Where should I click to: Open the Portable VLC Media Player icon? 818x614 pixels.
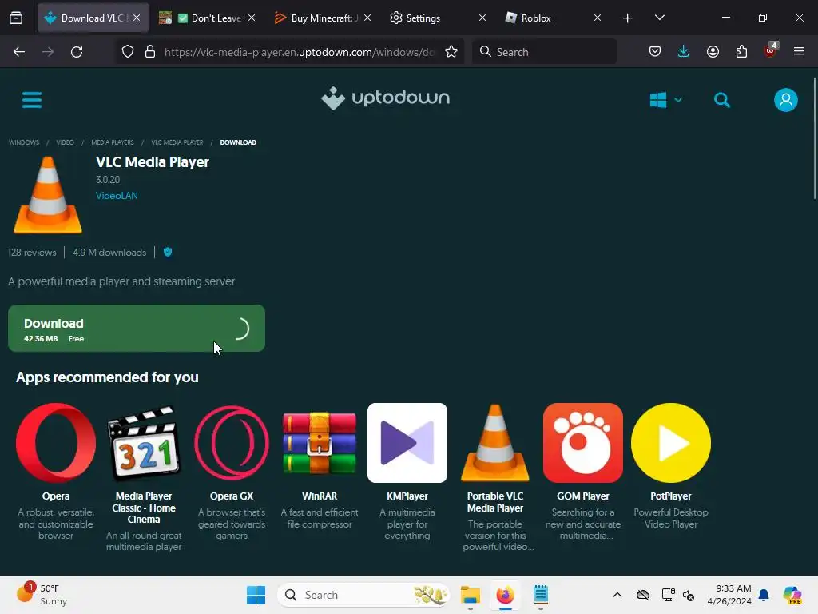[495, 443]
